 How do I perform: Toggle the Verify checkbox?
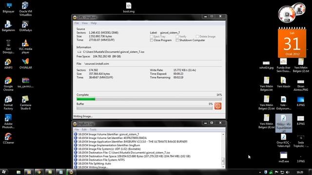click(x=177, y=36)
